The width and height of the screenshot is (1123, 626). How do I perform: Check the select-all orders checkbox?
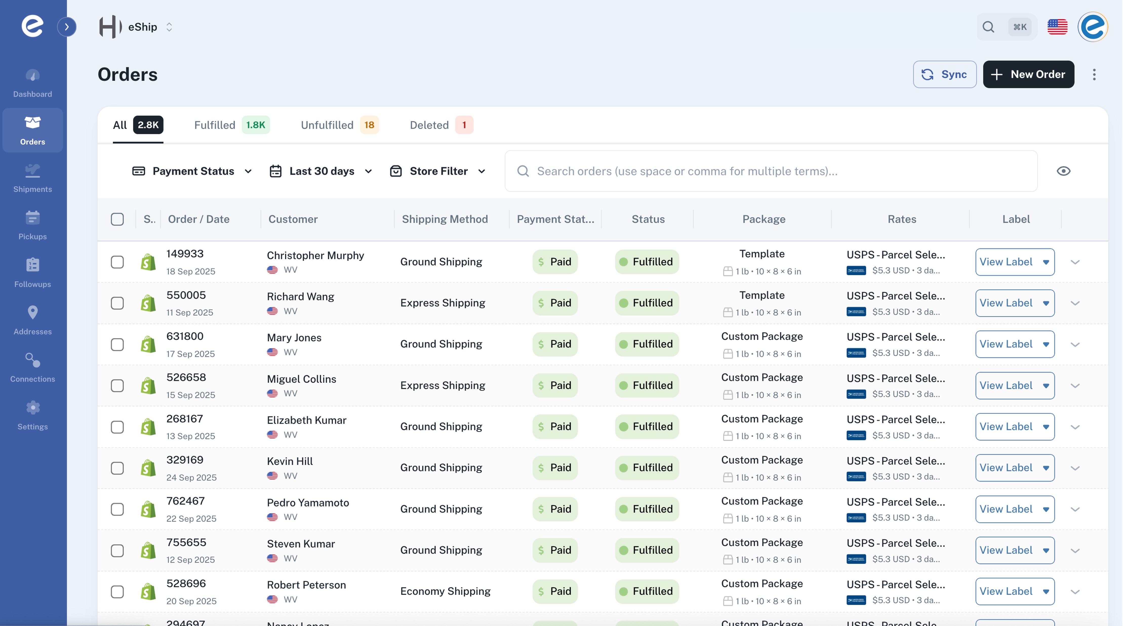click(x=117, y=219)
